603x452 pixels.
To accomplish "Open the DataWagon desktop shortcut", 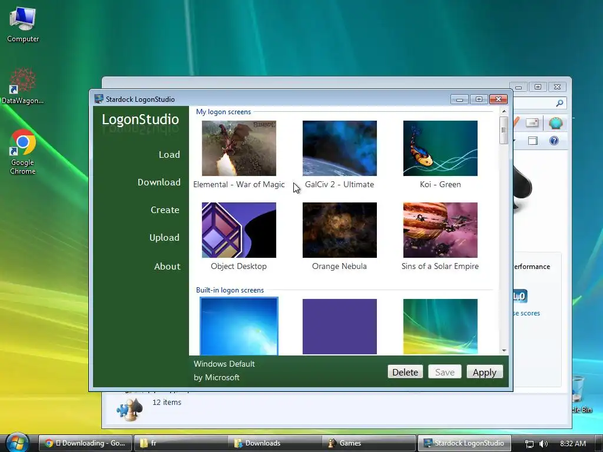I will point(23,87).
